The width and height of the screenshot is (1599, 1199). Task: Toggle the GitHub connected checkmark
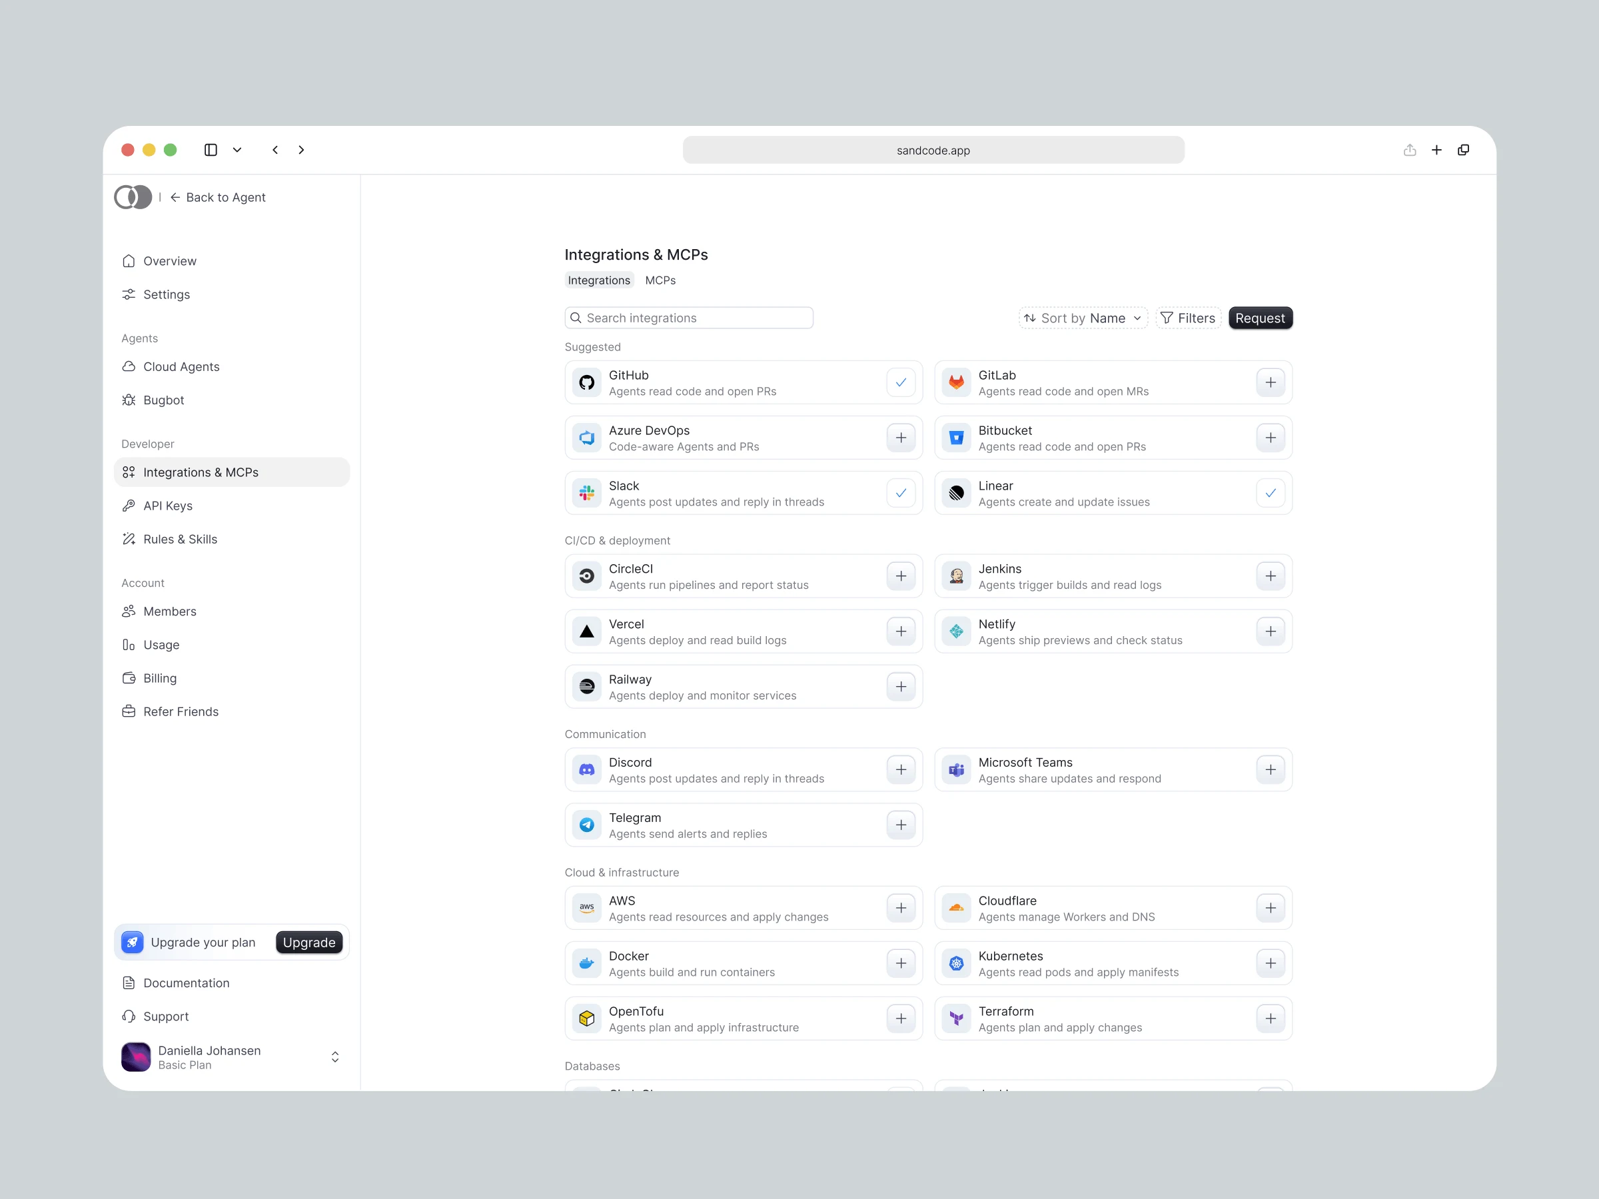pyautogui.click(x=901, y=382)
